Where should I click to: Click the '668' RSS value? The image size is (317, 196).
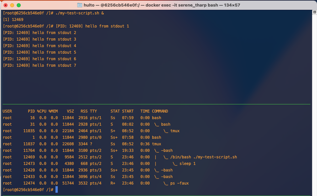(x=84, y=164)
